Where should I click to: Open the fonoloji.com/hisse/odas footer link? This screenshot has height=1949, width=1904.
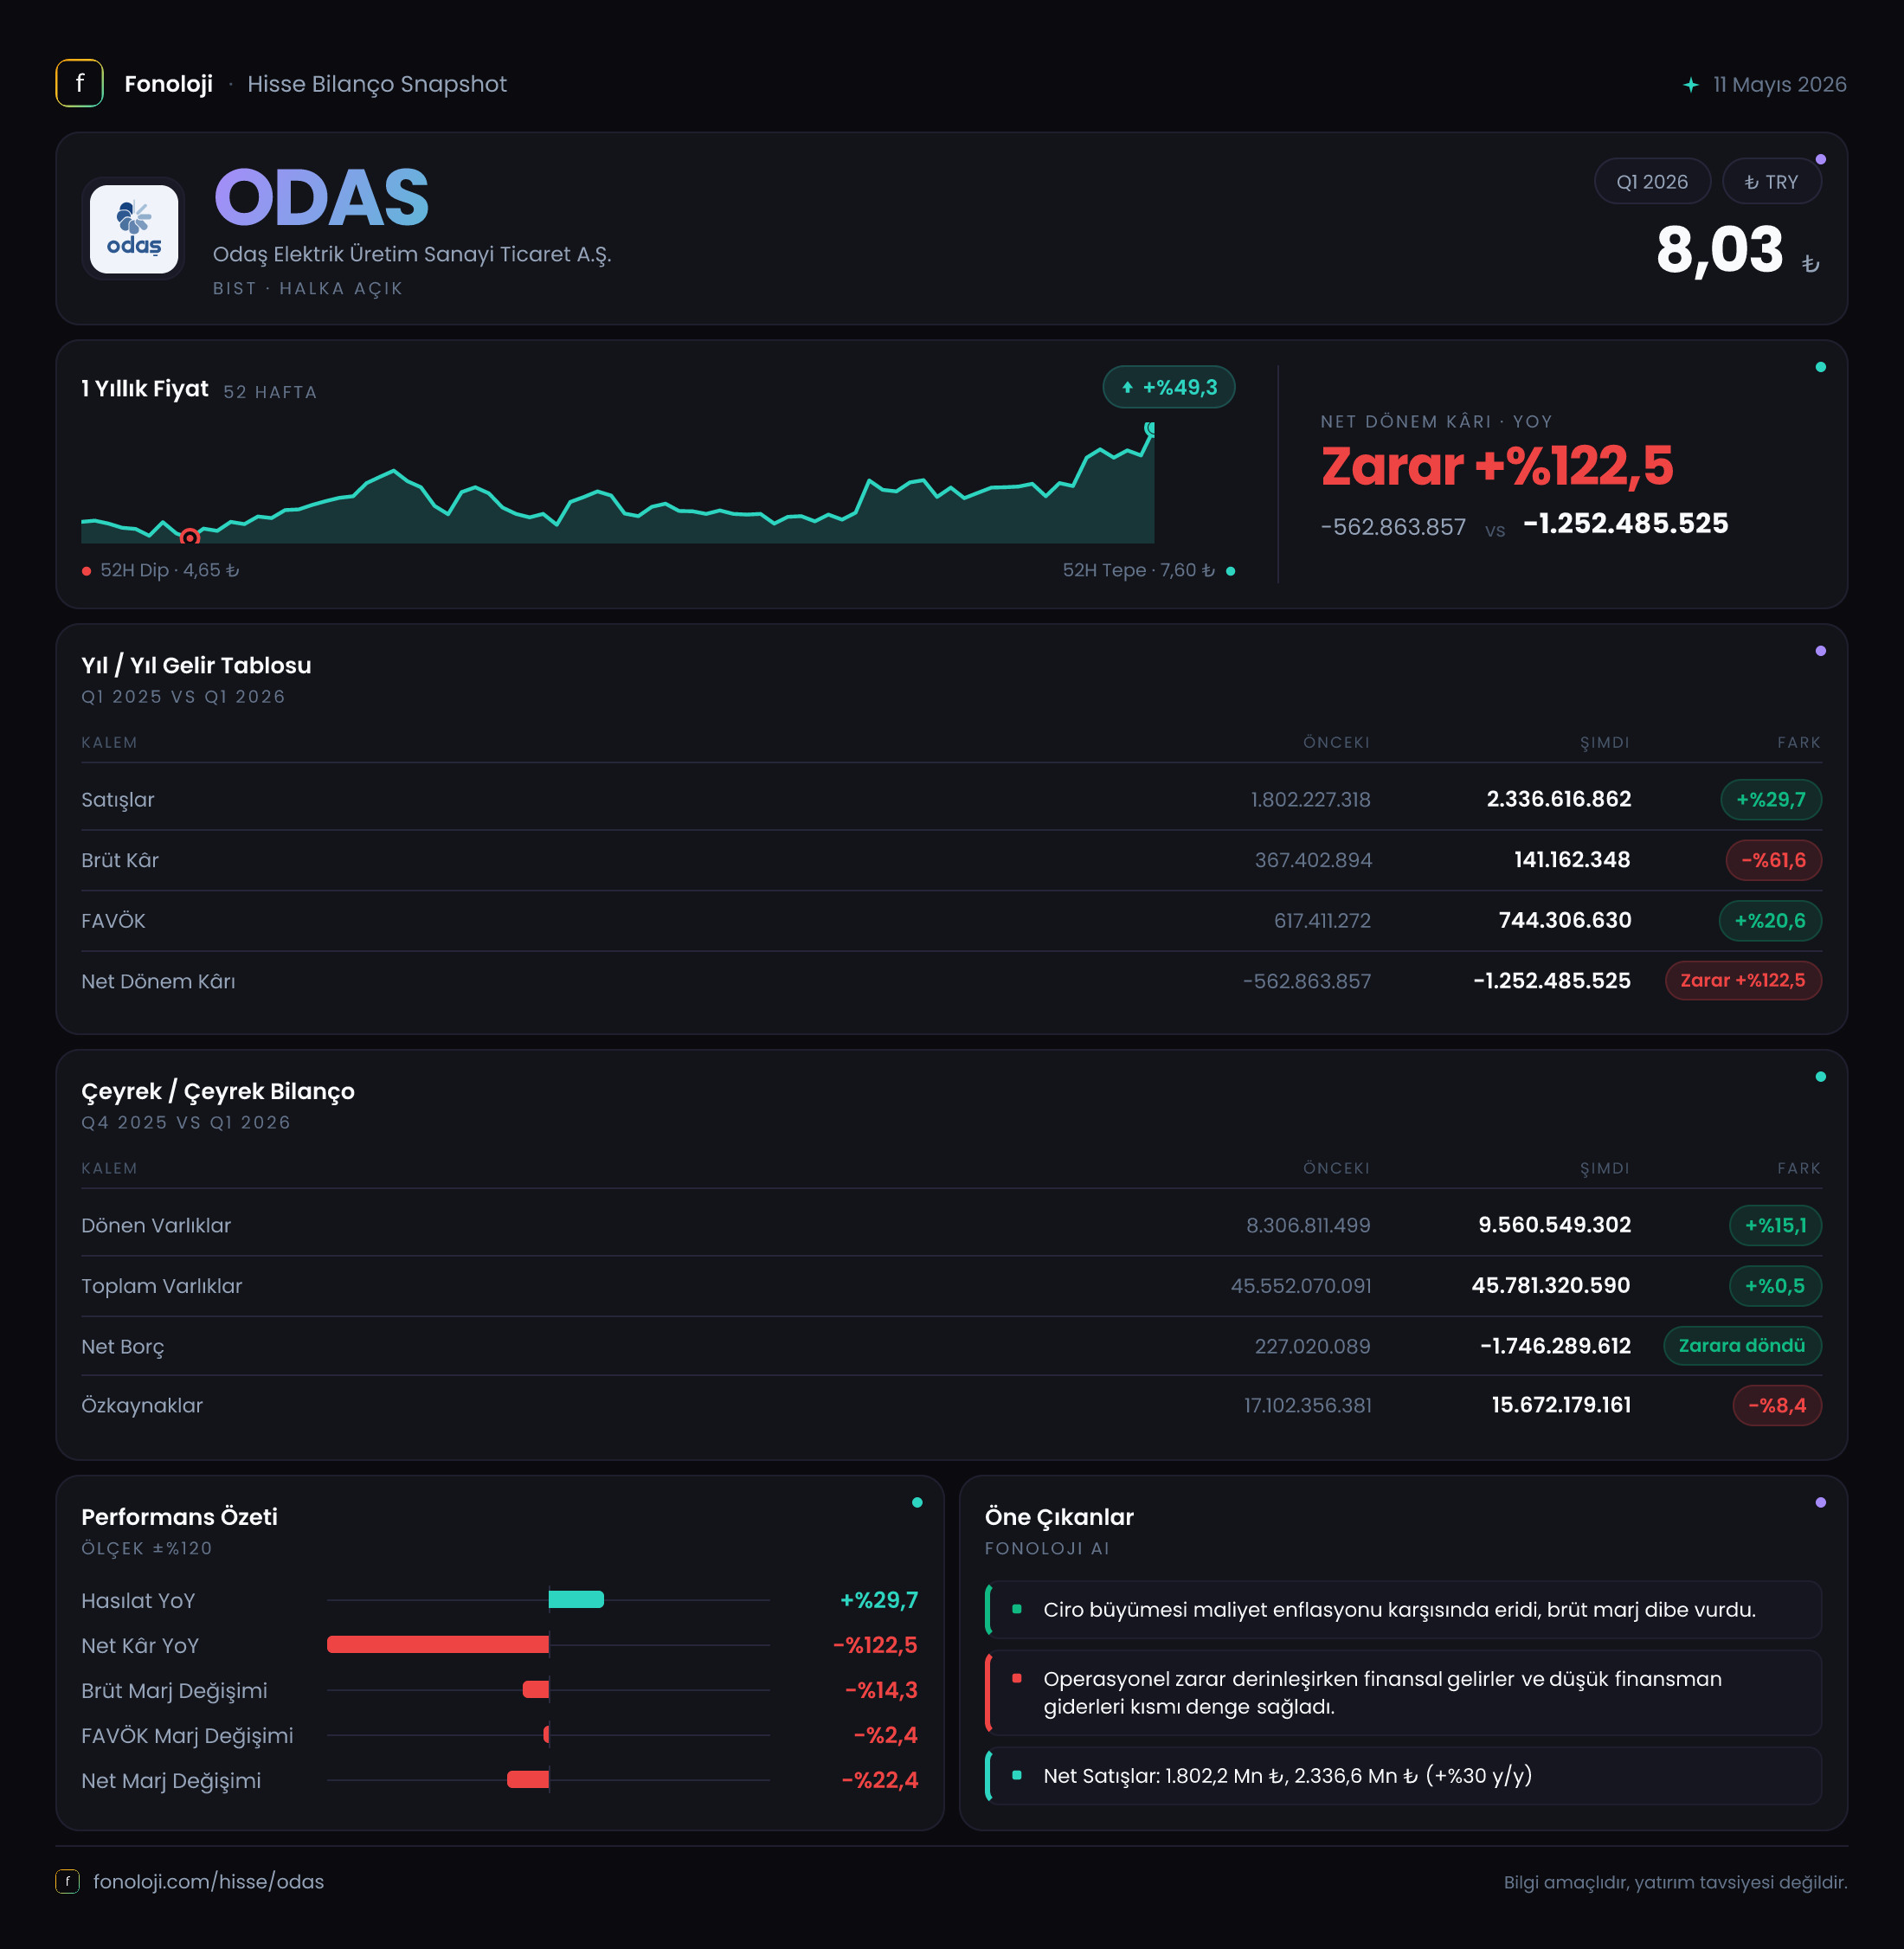click(x=208, y=1881)
